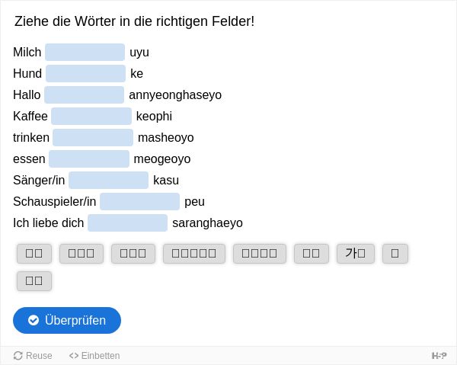Pick the single-character word tile
The image size is (457, 365).
[395, 253]
